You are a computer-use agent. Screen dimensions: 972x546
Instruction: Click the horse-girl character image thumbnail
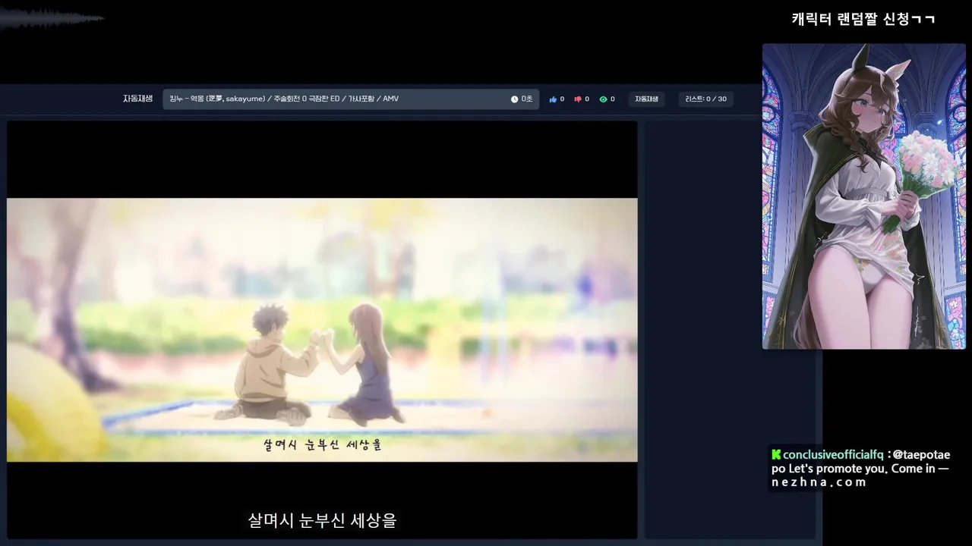click(864, 196)
